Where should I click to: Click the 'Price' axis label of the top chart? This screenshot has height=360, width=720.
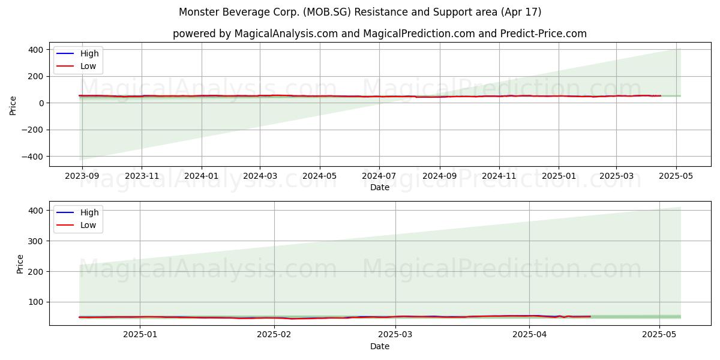13,105
